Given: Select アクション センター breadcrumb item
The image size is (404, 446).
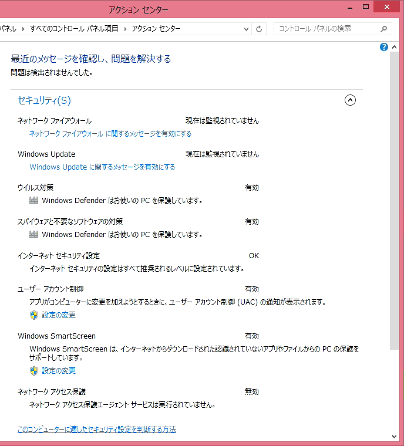Looking at the screenshot, I should 156,28.
